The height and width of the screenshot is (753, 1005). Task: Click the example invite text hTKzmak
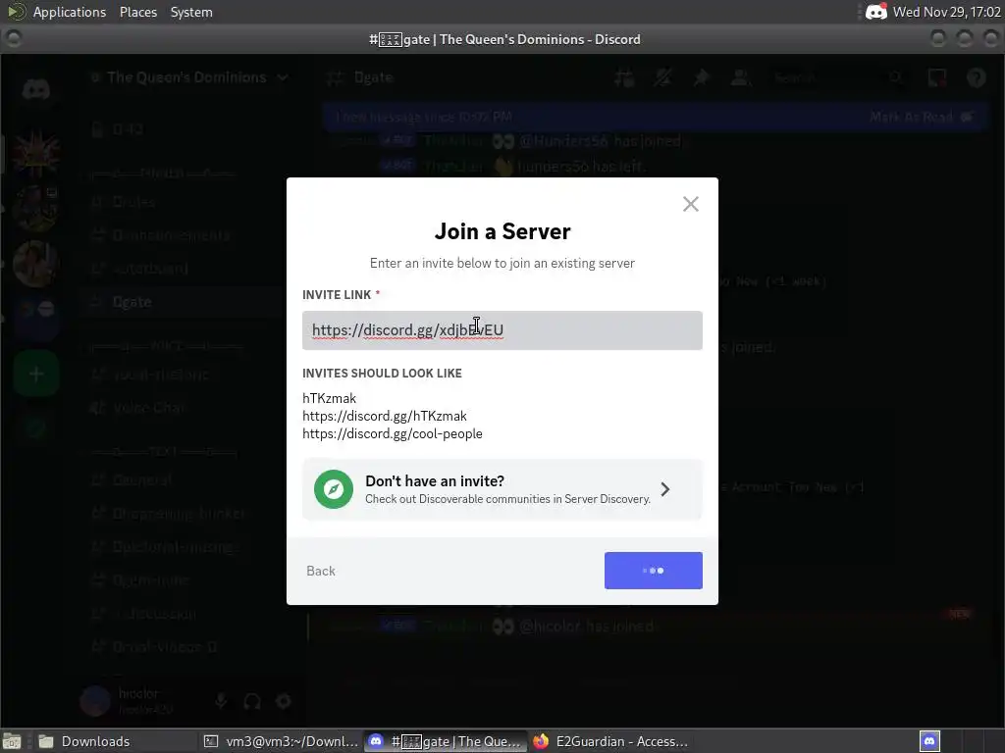click(x=329, y=398)
